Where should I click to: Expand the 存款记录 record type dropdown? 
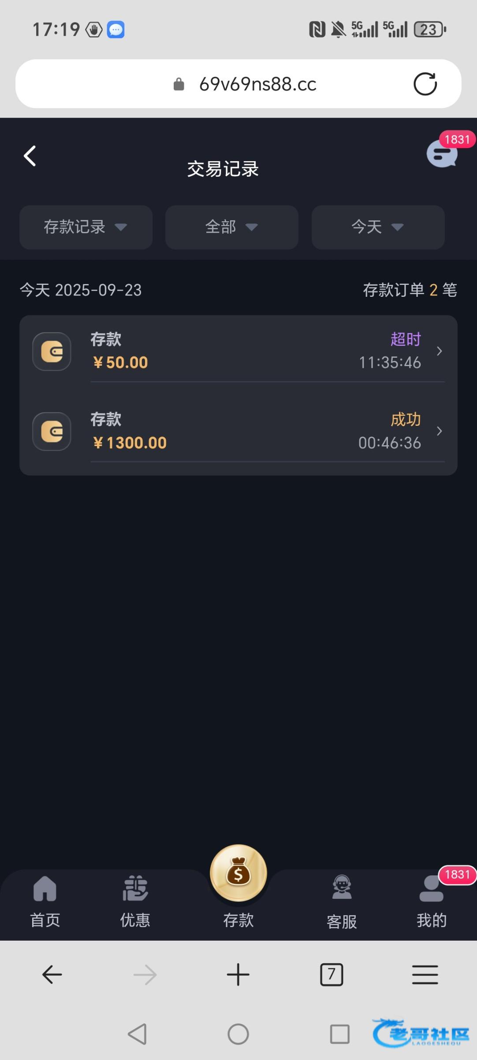(x=86, y=227)
